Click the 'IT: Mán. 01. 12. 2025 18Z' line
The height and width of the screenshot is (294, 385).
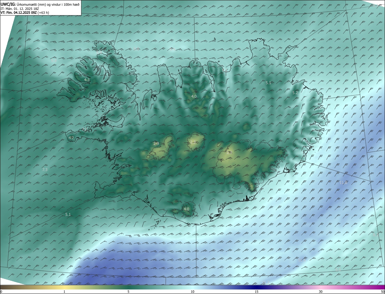[20, 9]
